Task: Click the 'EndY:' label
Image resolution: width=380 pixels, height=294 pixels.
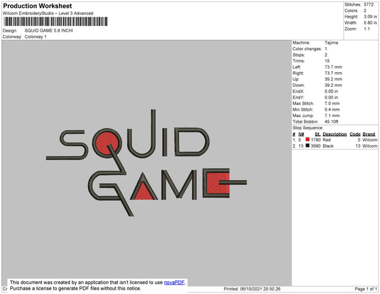Action: point(298,98)
